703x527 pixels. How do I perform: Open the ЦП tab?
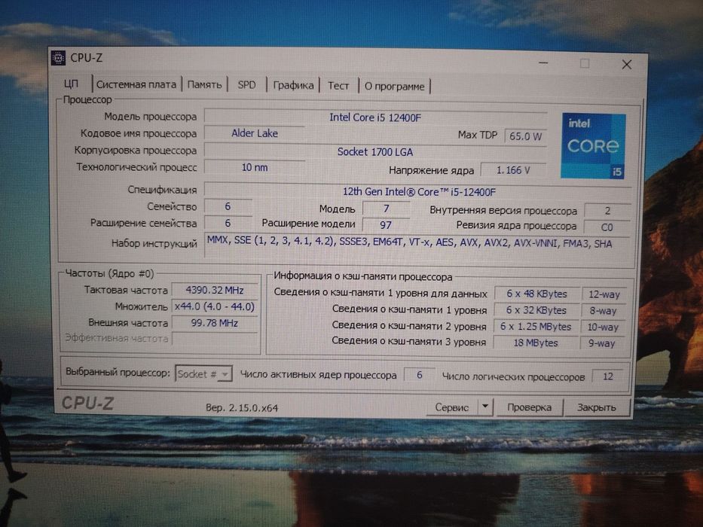71,84
